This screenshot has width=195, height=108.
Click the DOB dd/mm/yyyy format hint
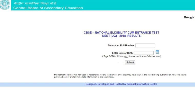[x=132, y=56]
